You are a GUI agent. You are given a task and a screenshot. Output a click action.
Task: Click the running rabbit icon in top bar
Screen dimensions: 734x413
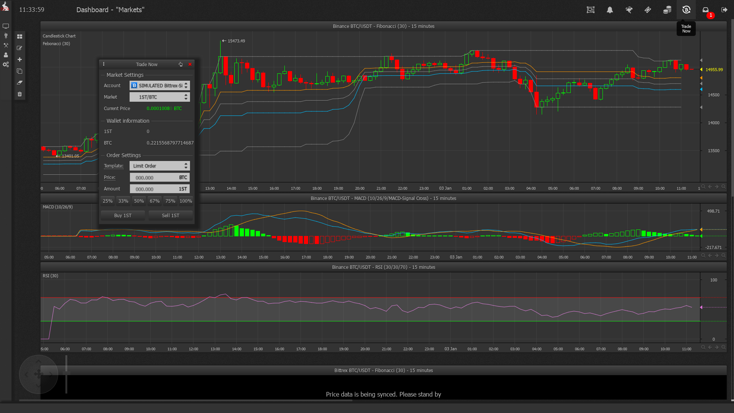629,10
